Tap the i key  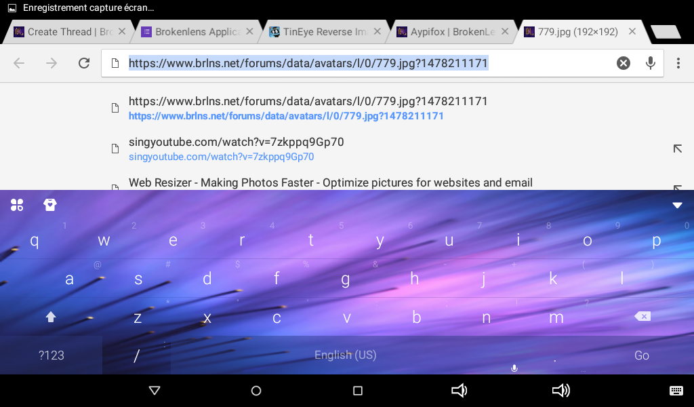518,240
